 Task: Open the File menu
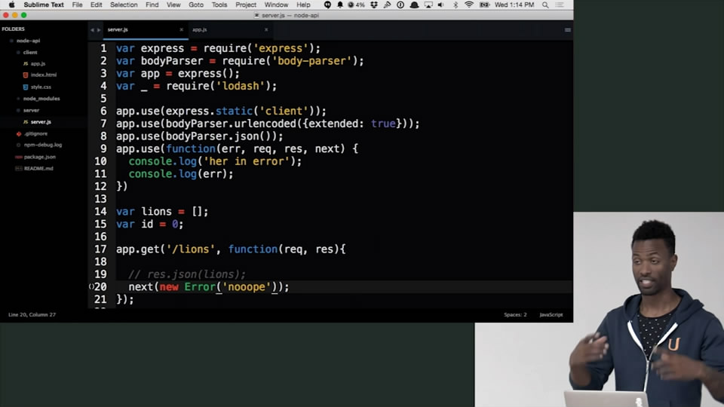77,5
